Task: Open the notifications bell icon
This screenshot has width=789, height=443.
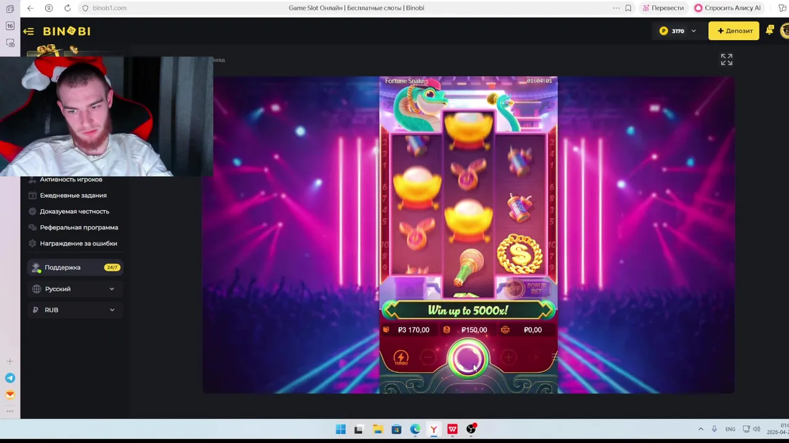Action: (770, 30)
